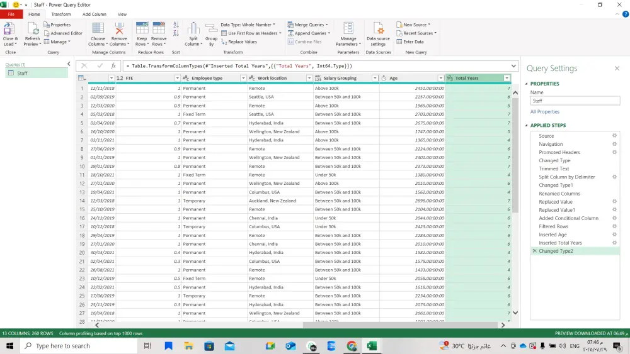This screenshot has height=354, width=630.
Task: Open the Age column filter dropdown
Action: (x=441, y=78)
